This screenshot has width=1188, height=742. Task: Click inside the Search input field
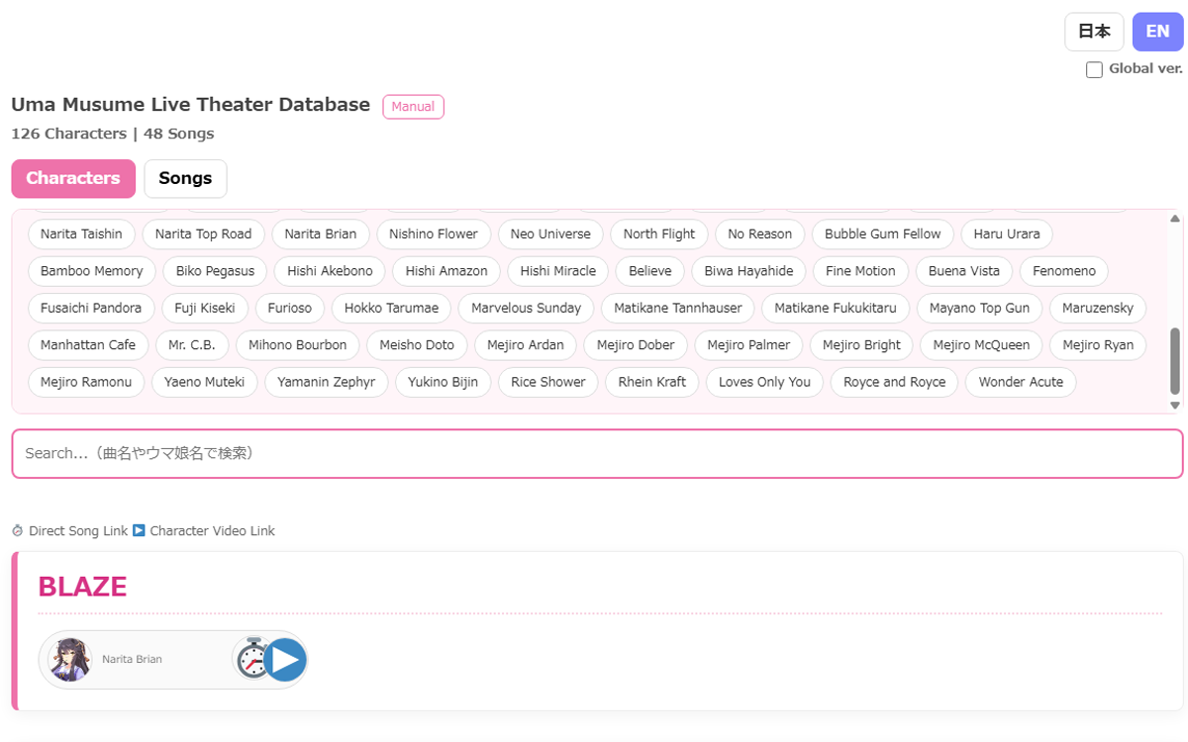pyautogui.click(x=597, y=453)
